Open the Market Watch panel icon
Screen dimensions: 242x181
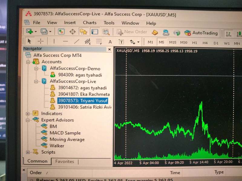(x=61, y=32)
